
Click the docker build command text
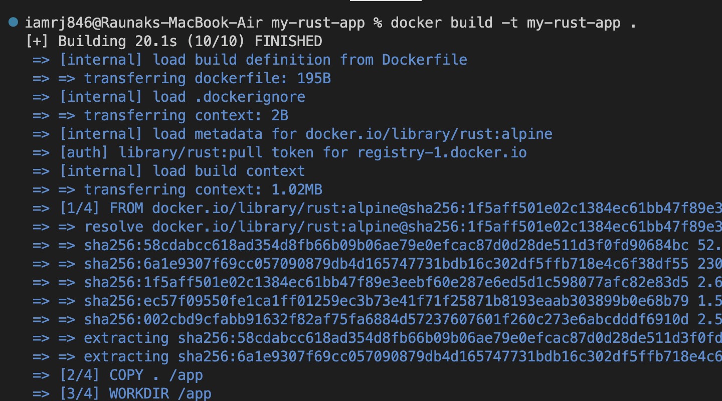(513, 23)
